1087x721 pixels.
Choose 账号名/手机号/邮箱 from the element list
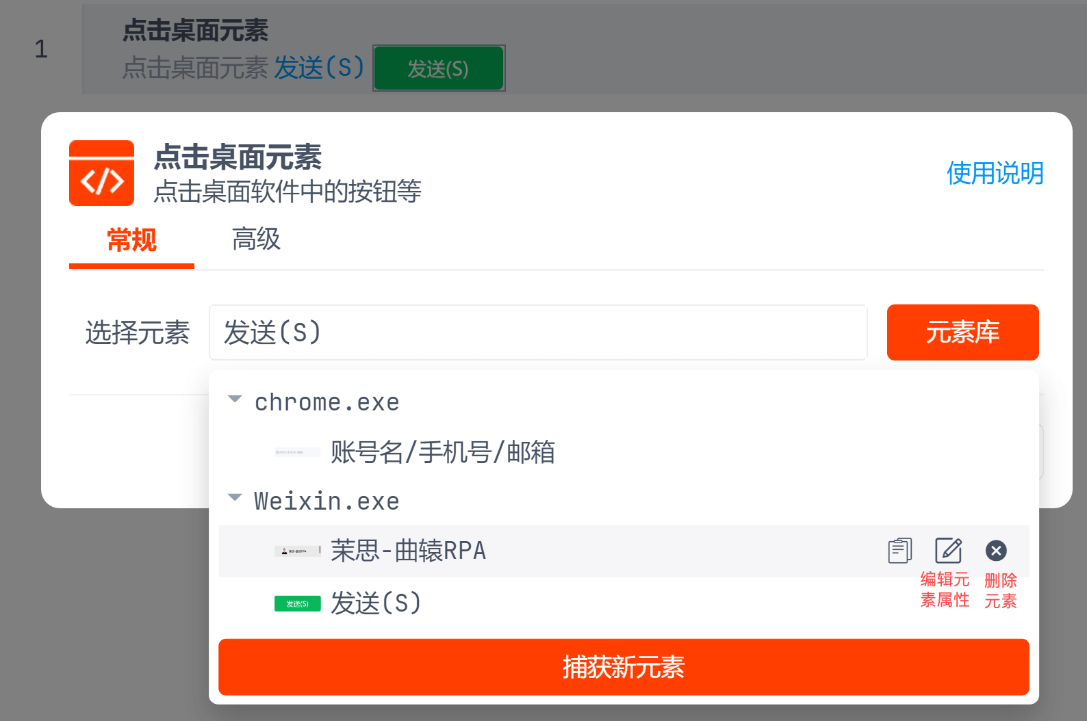[442, 452]
